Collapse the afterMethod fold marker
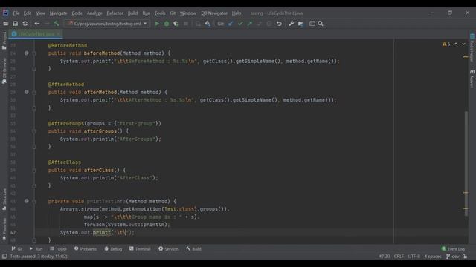Image resolution: width=476 pixels, height=267 pixels. point(34,92)
